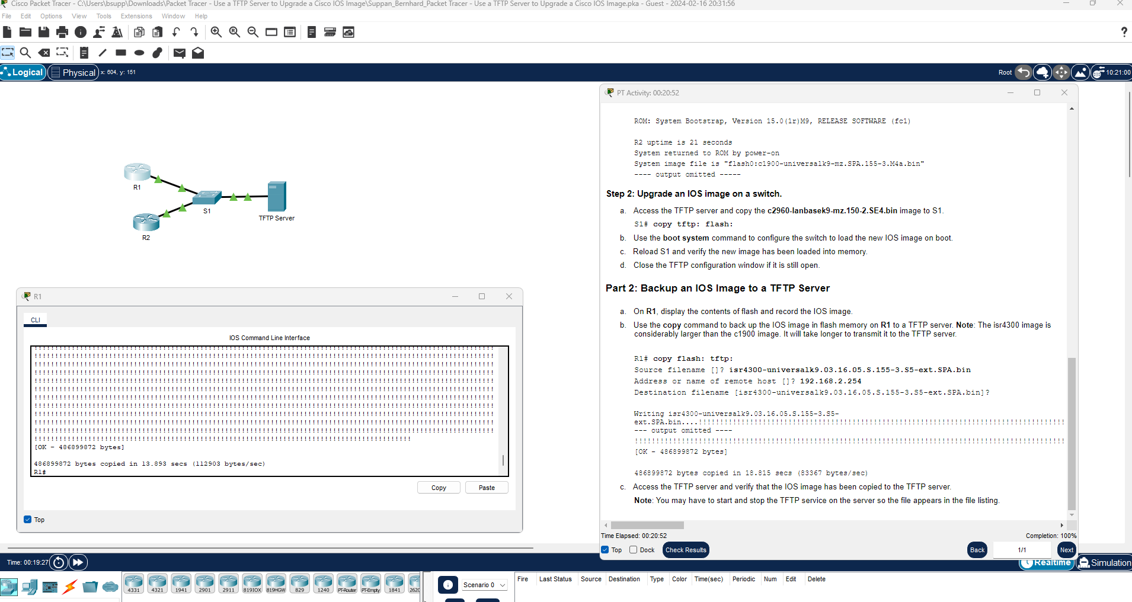Viewport: 1132px width, 602px height.
Task: Click the PT Activity vertical scrollbar
Action: [x=1072, y=433]
